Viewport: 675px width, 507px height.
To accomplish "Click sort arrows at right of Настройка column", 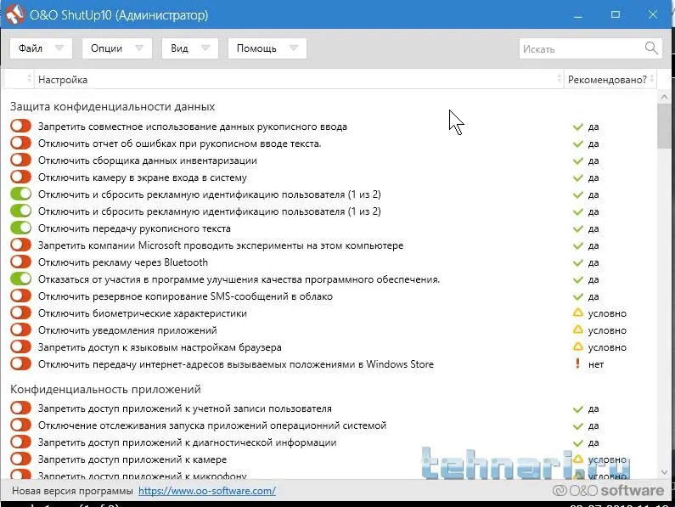I will 559,79.
